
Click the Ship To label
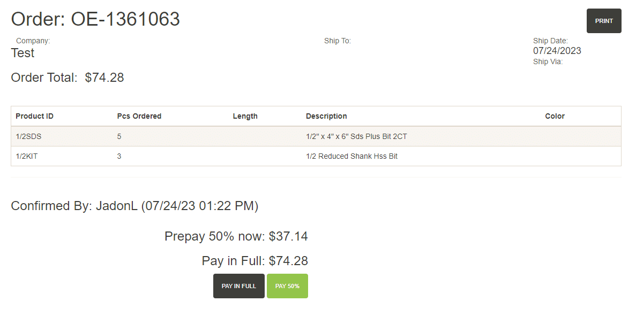click(x=338, y=41)
